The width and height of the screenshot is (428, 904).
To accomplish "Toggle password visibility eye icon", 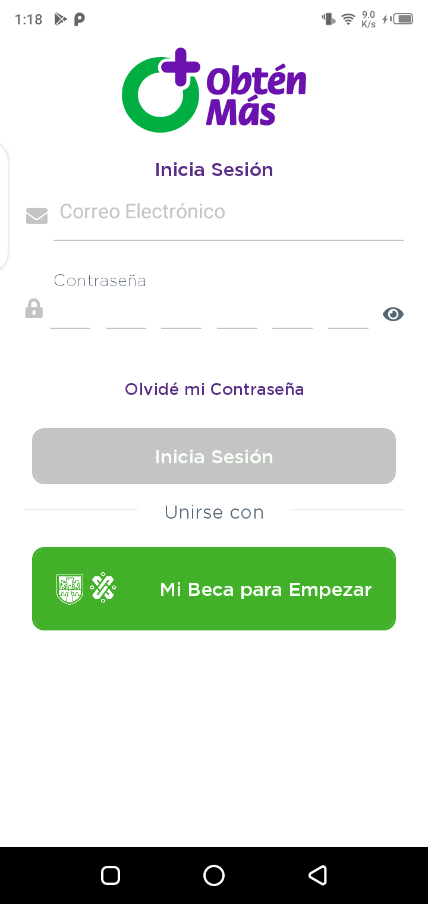I will pyautogui.click(x=393, y=314).
